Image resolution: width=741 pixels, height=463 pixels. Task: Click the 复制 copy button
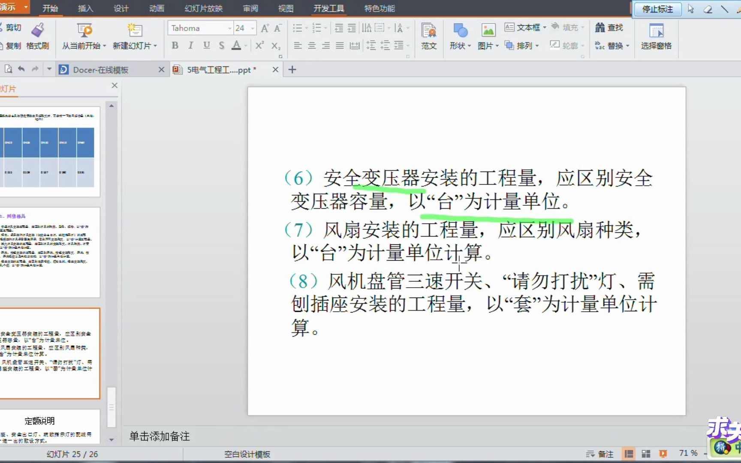[x=11, y=45]
